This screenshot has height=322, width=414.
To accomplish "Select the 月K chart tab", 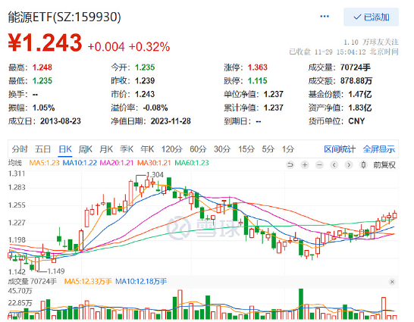I will [106, 149].
